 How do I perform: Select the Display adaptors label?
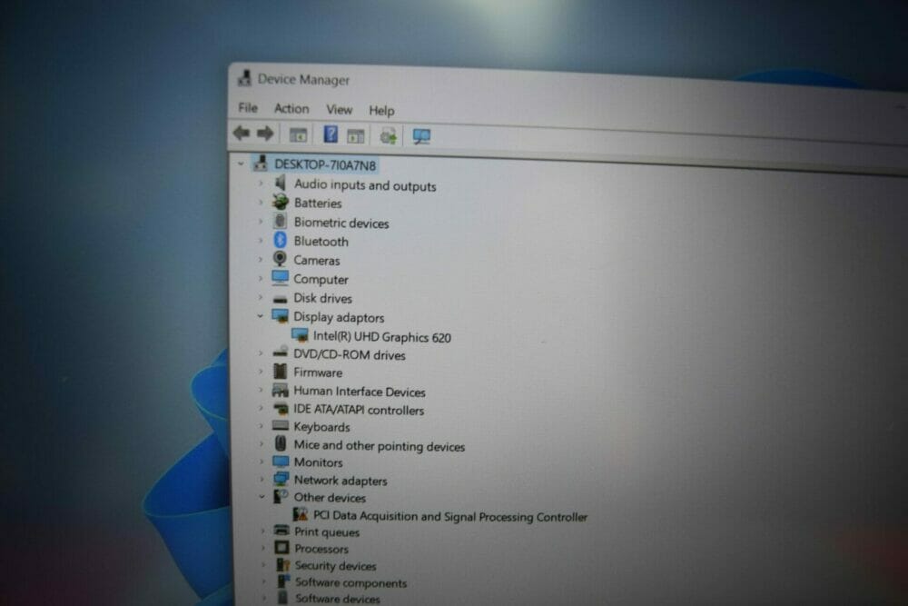(339, 317)
